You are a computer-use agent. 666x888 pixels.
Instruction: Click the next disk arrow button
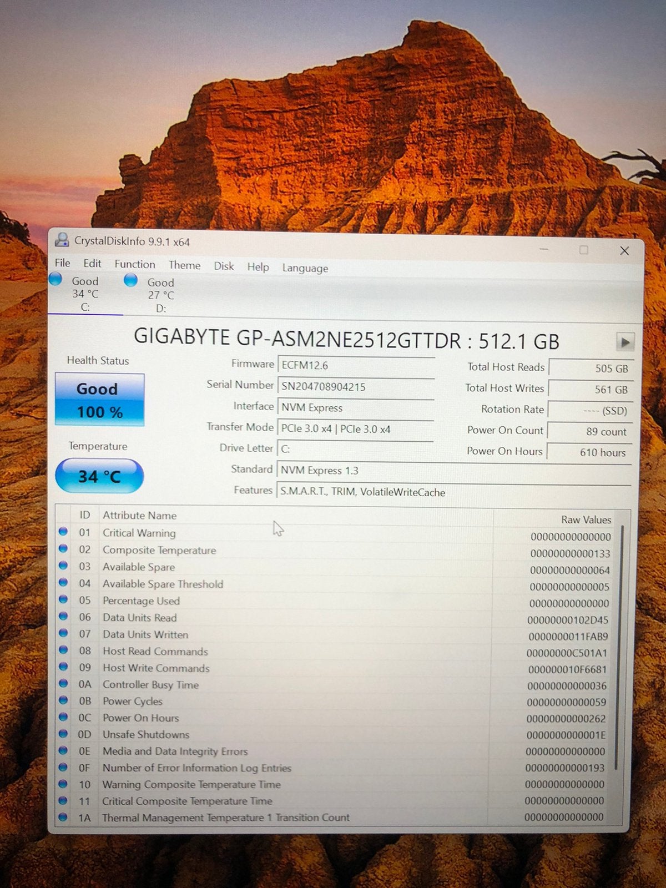pyautogui.click(x=625, y=342)
